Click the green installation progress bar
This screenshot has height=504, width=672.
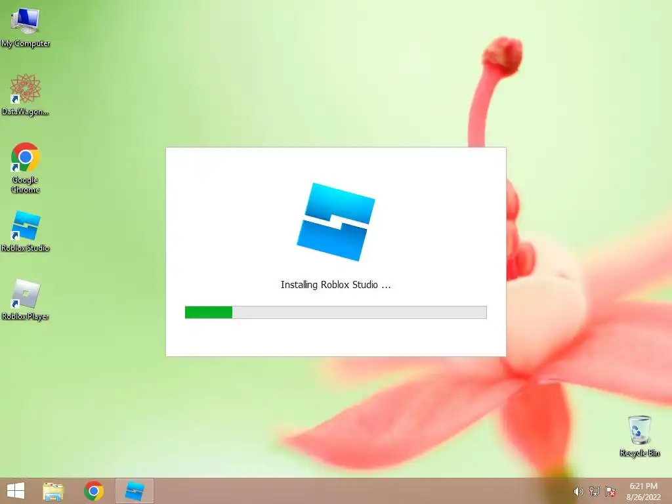[335, 312]
